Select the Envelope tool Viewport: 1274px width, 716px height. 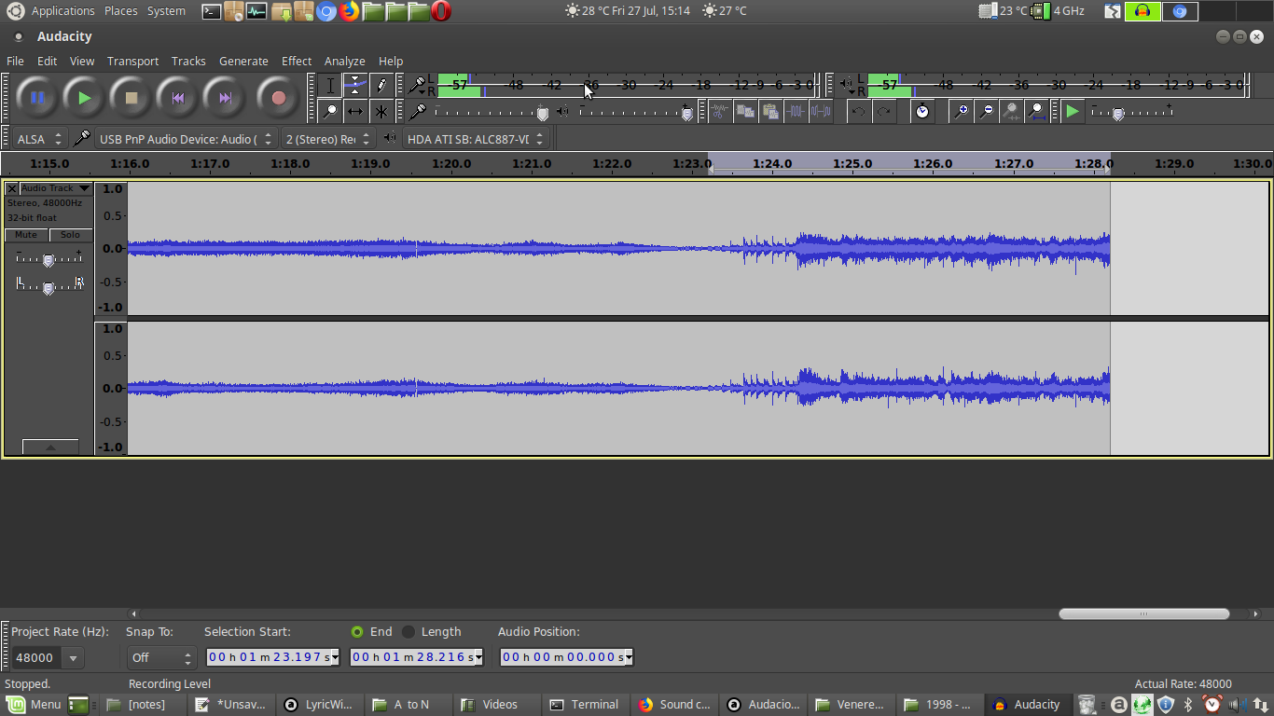tap(355, 86)
